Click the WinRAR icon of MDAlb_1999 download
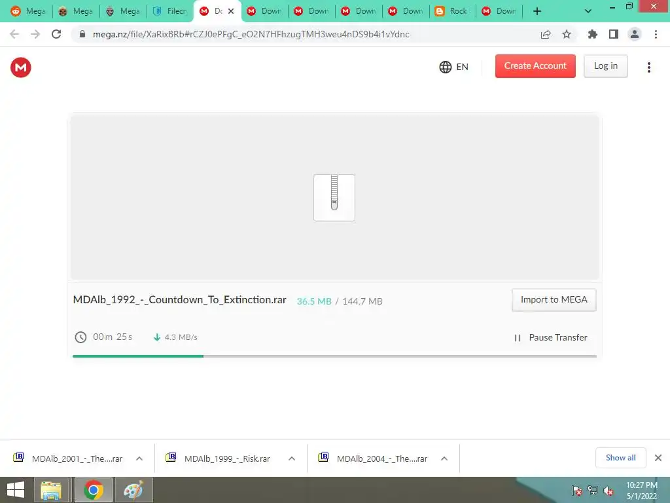Screen dimensions: 670x503 click(171, 458)
